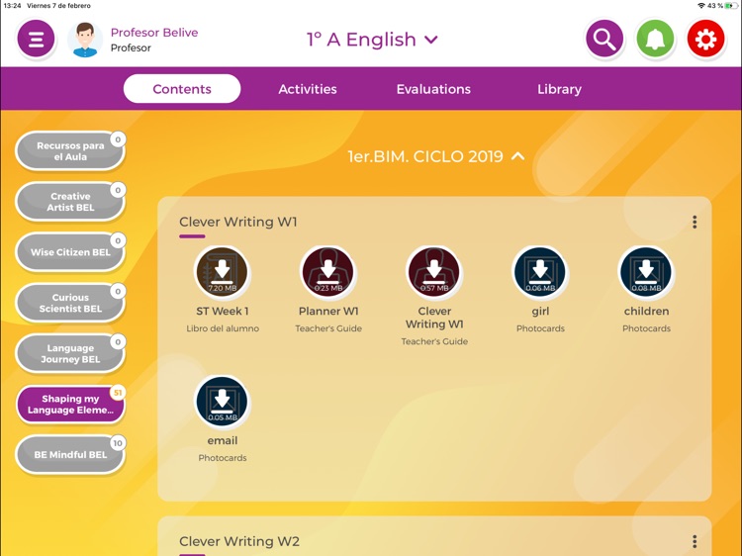Open options menu for Clever Writing W2

coord(695,541)
